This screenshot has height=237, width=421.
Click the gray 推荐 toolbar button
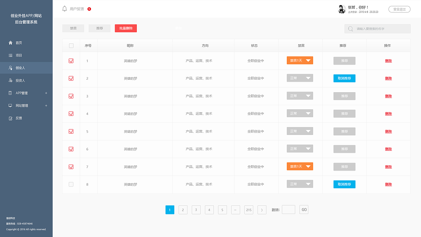(100, 28)
